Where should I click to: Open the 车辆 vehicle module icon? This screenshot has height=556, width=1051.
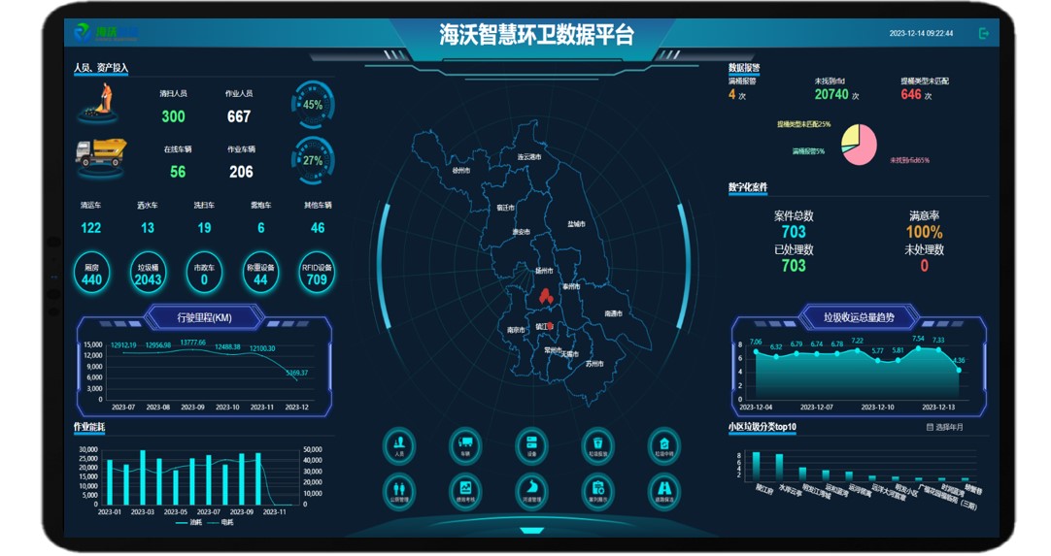click(x=465, y=445)
